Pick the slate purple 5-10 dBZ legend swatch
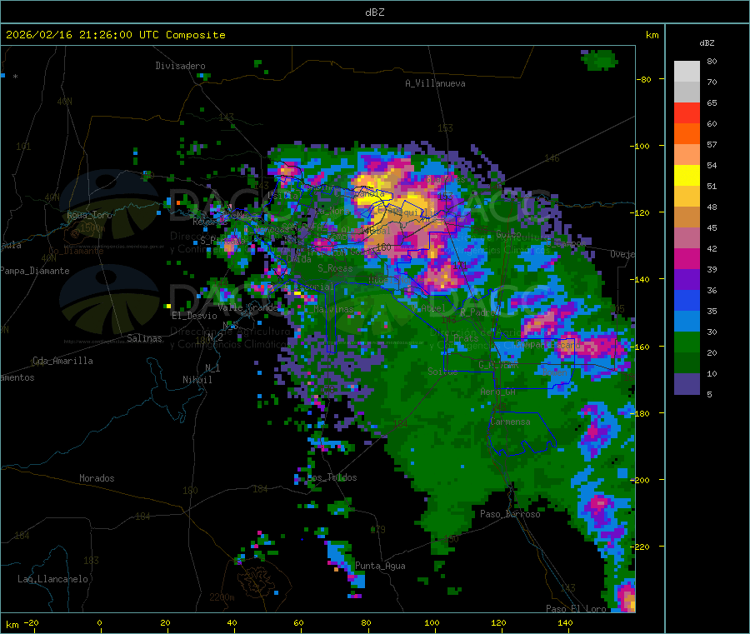Screen dimensions: 750x634 pos(687,384)
